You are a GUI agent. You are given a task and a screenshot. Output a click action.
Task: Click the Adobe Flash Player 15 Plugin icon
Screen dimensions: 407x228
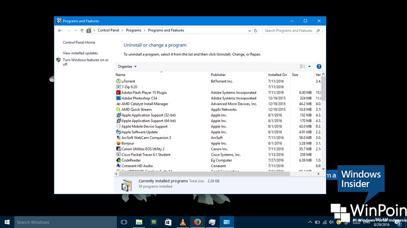[119, 93]
